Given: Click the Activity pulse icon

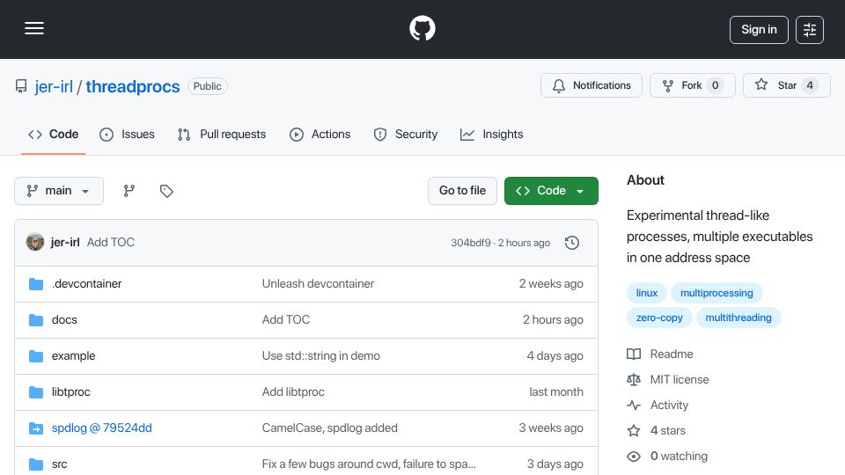Looking at the screenshot, I should pos(634,405).
